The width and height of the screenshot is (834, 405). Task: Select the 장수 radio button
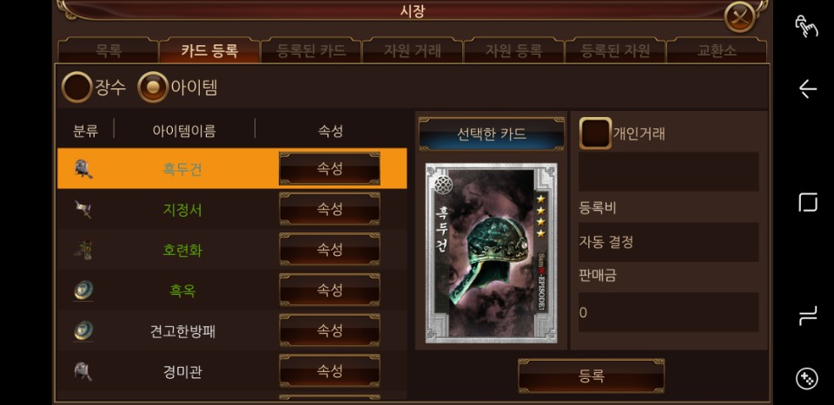point(76,87)
